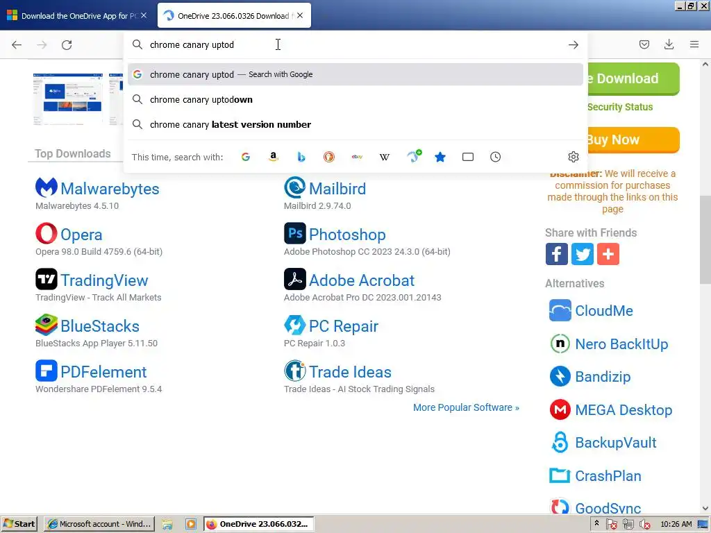711x533 pixels.
Task: Click the browser back arrow
Action: pos(17,44)
